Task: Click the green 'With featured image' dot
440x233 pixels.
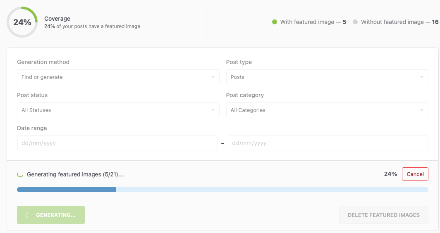Action: 274,22
